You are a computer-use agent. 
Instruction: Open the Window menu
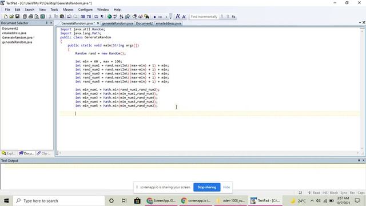pyautogui.click(x=103, y=10)
